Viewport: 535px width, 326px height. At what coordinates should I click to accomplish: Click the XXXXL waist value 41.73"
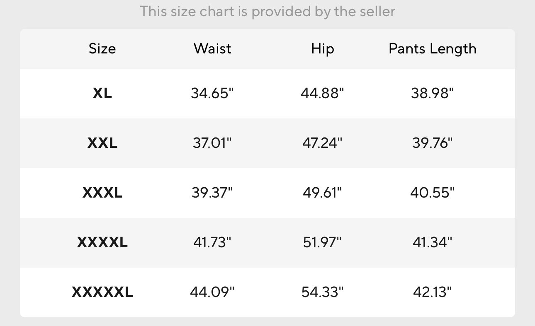tap(212, 243)
